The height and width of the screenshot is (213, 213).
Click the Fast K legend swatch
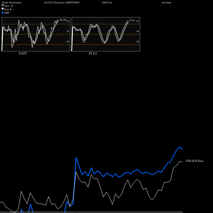(3, 9)
